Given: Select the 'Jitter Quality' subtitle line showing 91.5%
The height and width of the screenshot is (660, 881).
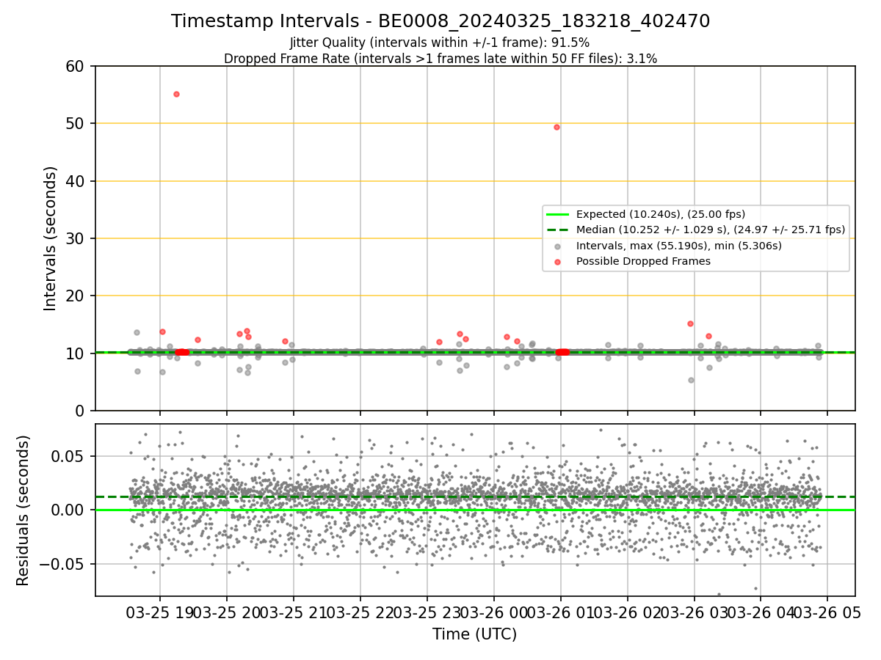Looking at the screenshot, I should pos(440,43).
